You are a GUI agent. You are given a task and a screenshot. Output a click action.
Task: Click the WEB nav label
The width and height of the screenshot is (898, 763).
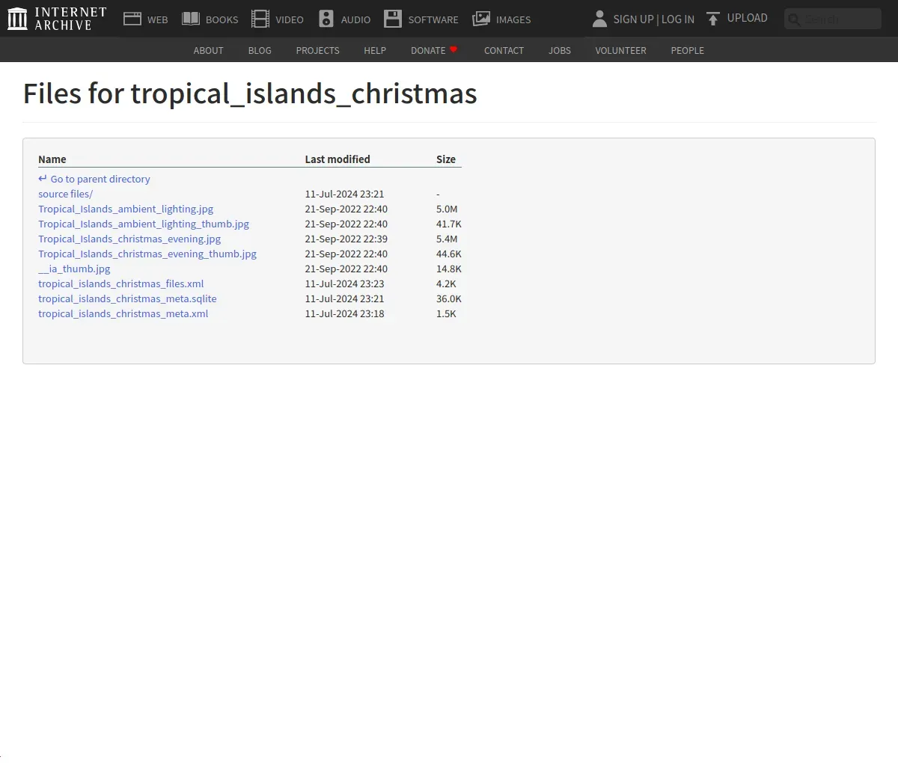[x=158, y=19]
